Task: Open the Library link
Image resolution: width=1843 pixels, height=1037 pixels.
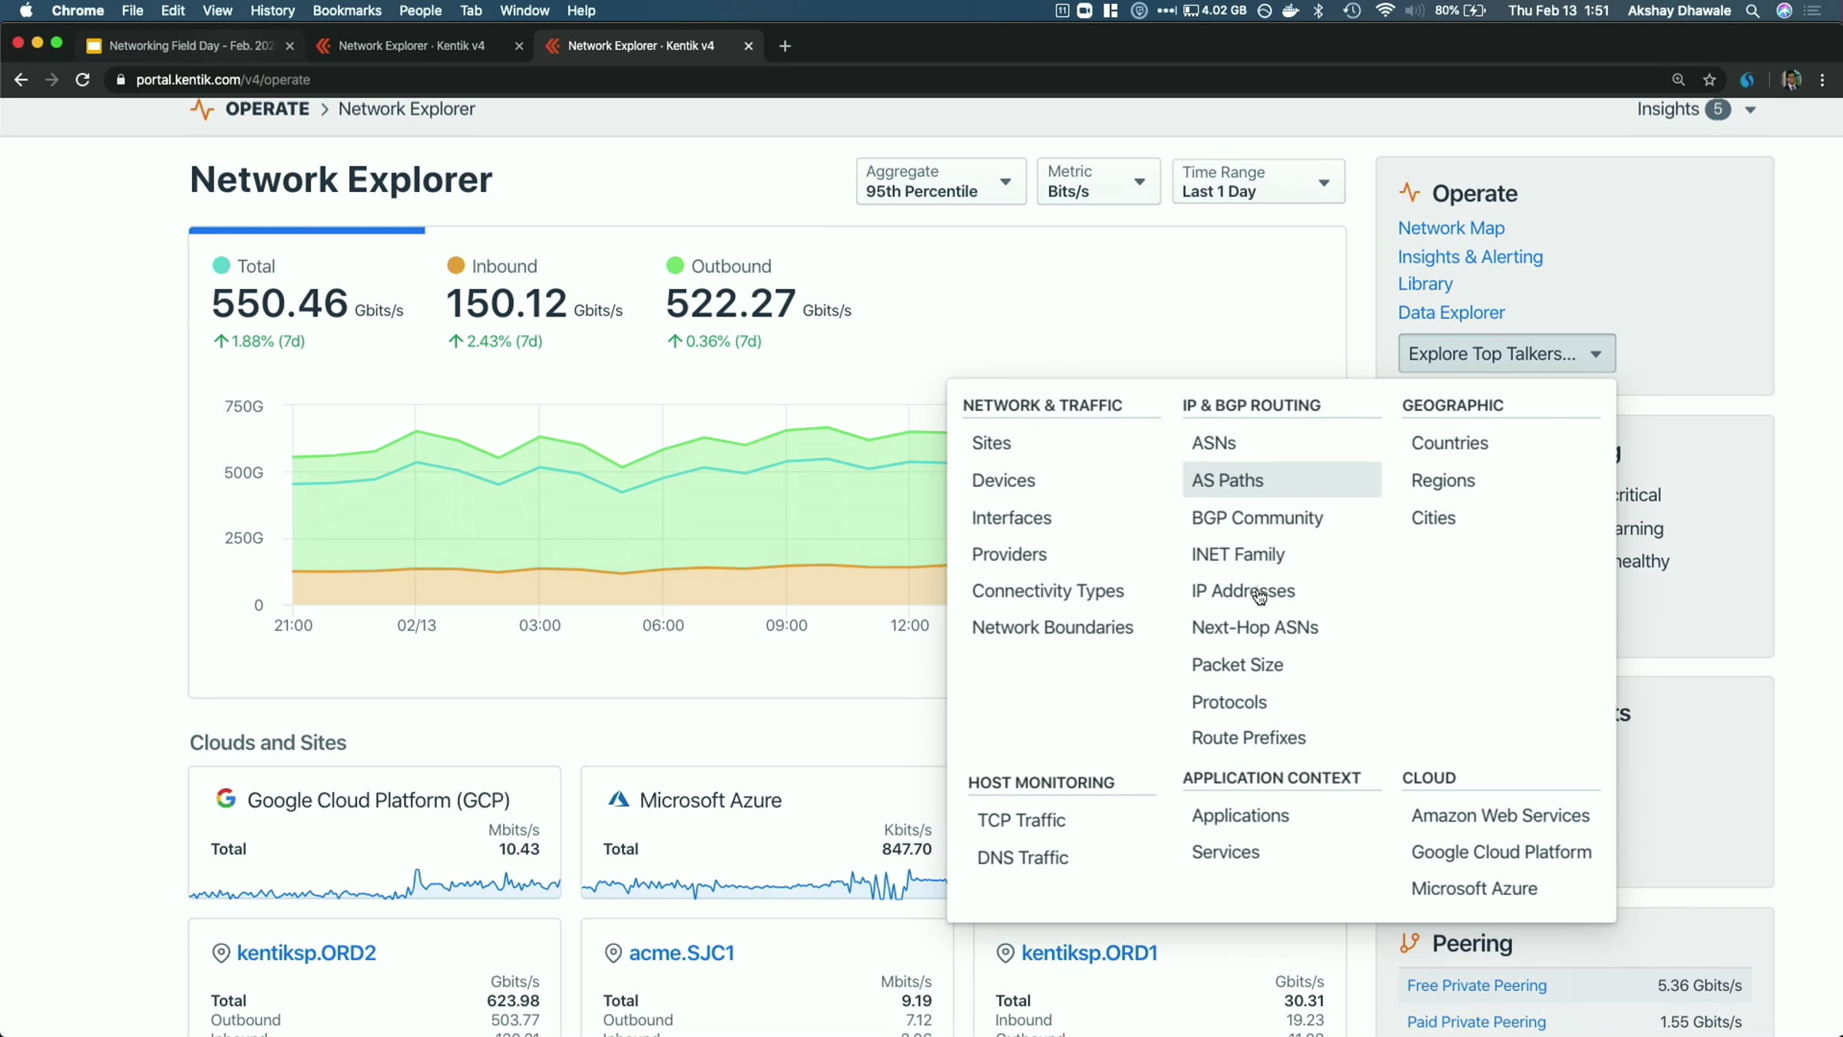Action: 1425,284
